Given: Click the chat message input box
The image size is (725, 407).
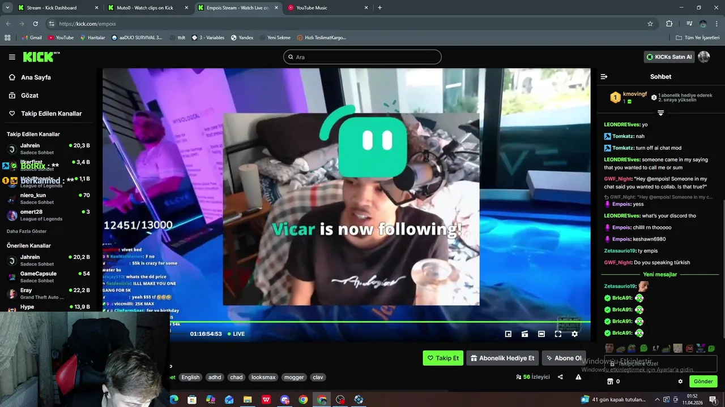Looking at the screenshot, I should (660, 364).
